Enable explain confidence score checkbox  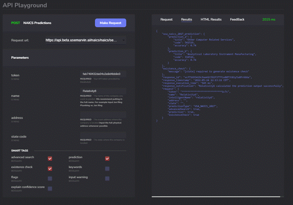coord(50,189)
